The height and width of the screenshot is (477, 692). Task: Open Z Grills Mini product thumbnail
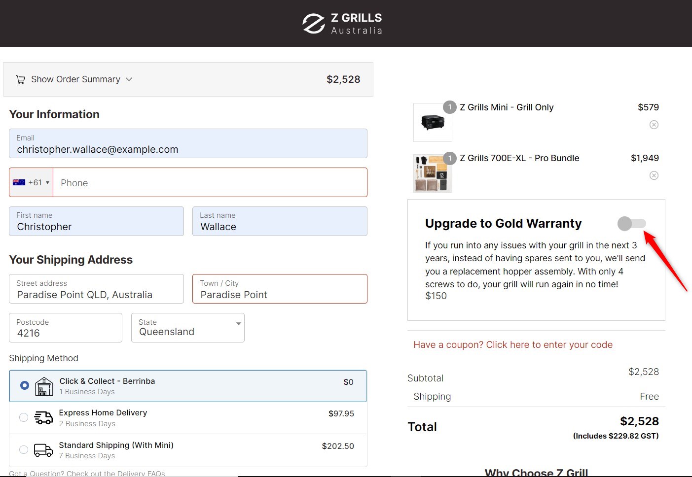point(433,122)
